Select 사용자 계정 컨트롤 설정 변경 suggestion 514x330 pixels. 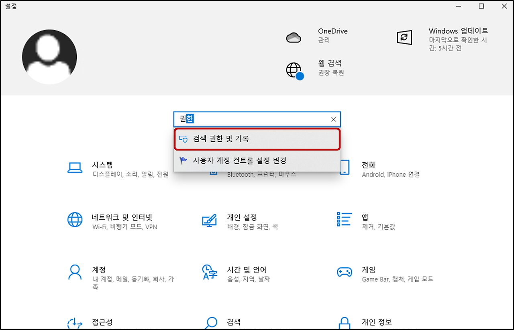(x=257, y=161)
